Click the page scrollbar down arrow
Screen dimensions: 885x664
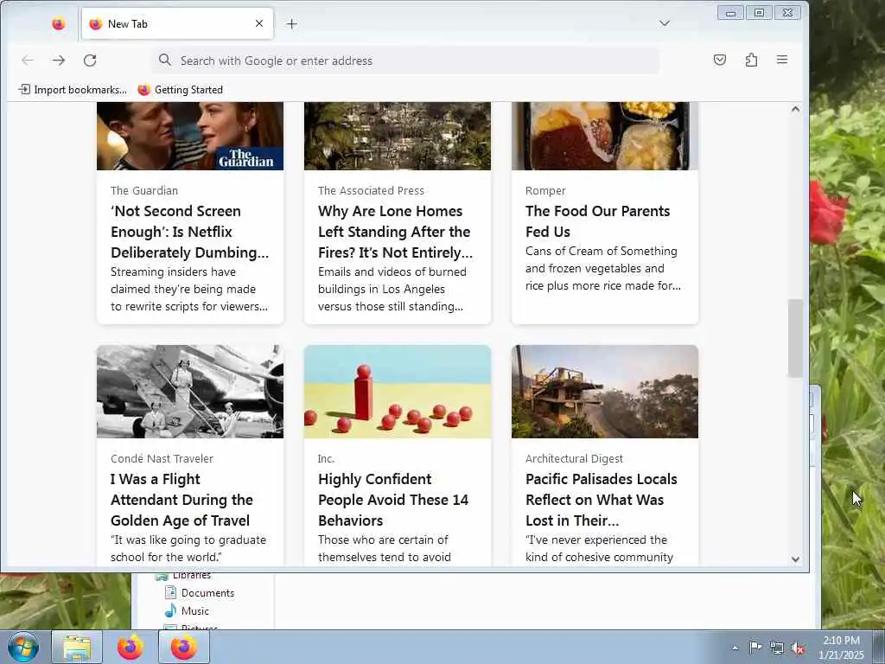pos(795,559)
